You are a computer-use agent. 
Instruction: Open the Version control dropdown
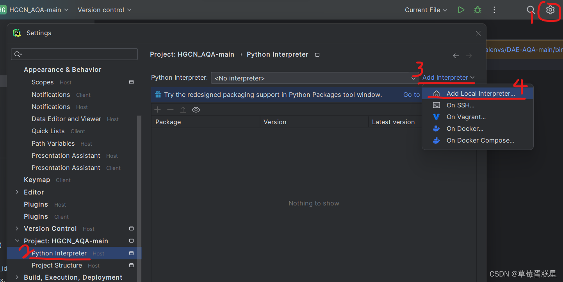[x=104, y=10]
